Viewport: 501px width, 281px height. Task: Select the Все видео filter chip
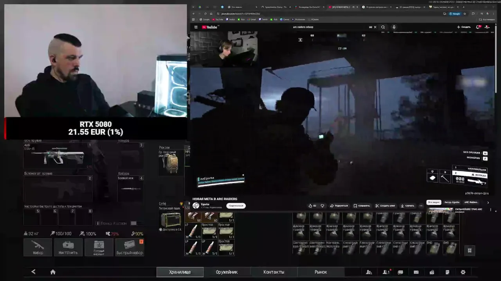(434, 202)
